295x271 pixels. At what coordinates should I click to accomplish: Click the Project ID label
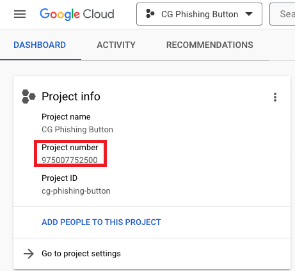[x=60, y=178]
